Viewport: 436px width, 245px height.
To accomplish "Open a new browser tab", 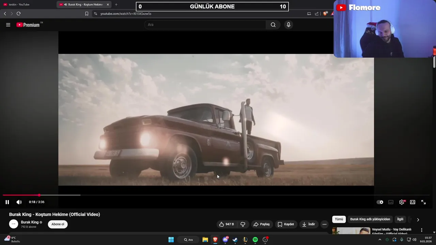I will 116,4.
